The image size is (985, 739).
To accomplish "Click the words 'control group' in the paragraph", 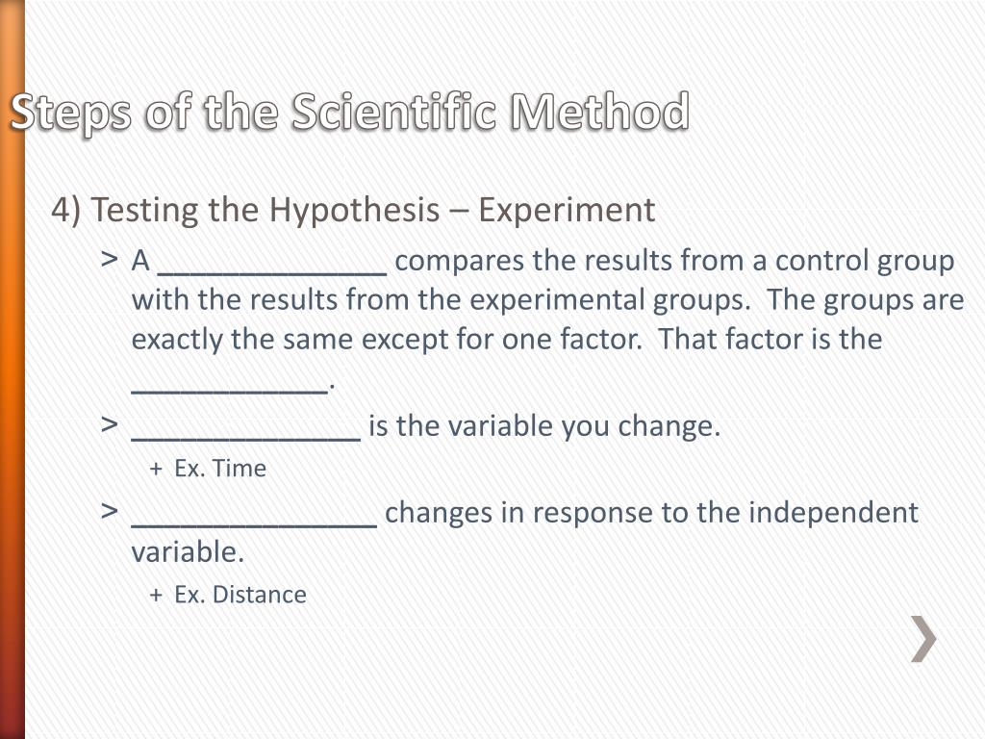I will click(x=865, y=262).
